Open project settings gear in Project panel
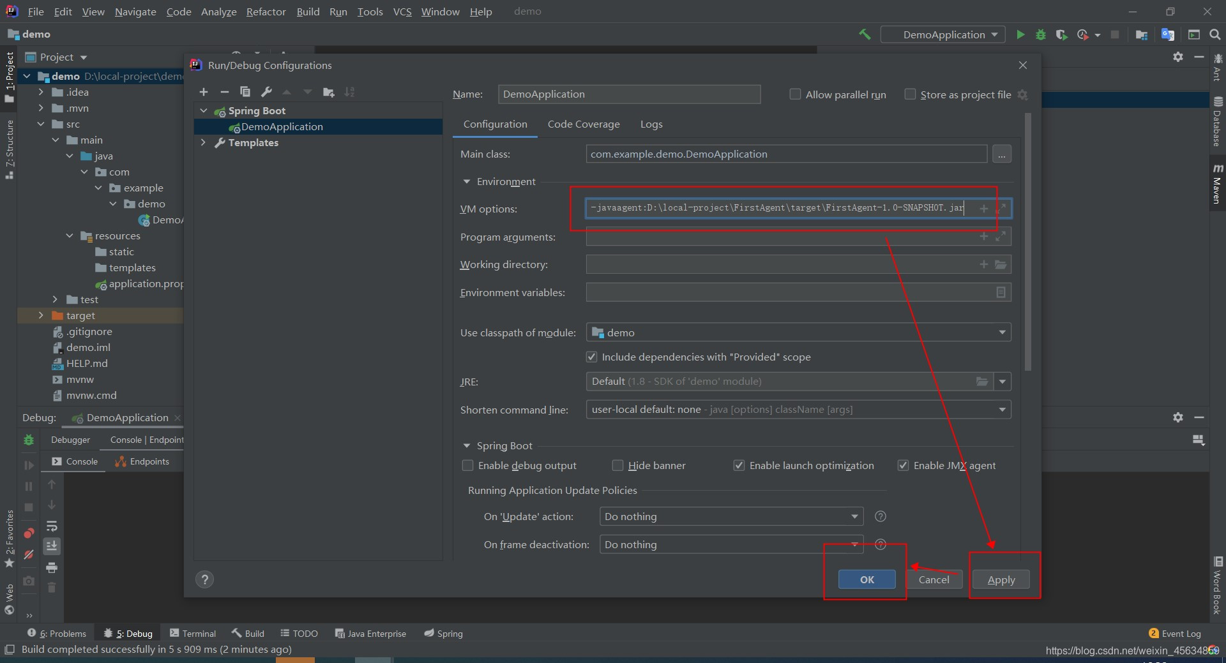Image resolution: width=1226 pixels, height=663 pixels. [1178, 57]
